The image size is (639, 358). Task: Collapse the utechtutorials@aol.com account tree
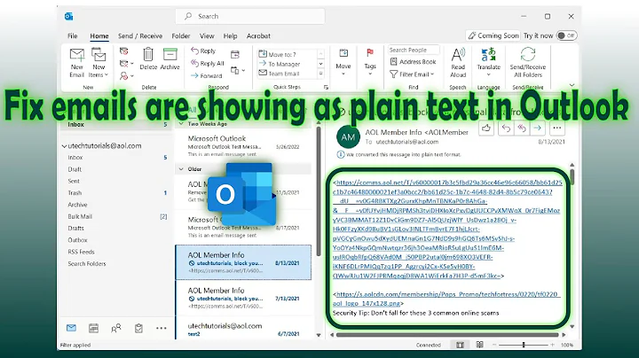[64, 146]
